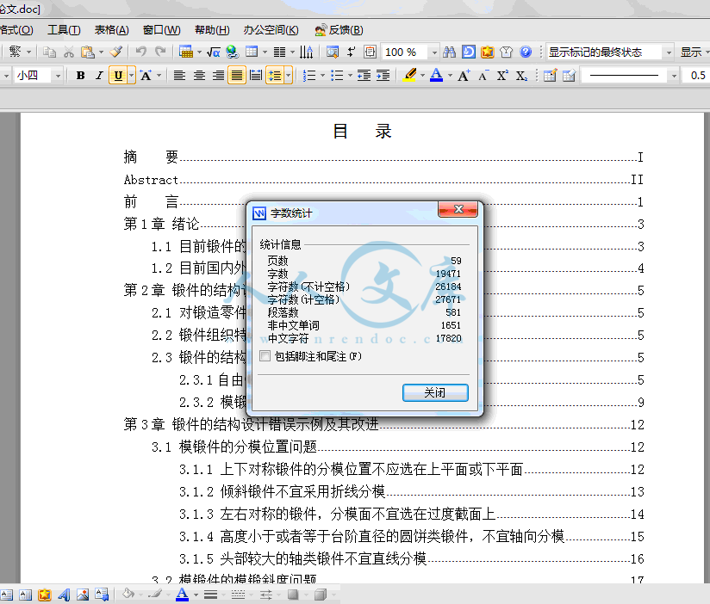
Task: Click the highlight color marker swatch
Action: 410,76
